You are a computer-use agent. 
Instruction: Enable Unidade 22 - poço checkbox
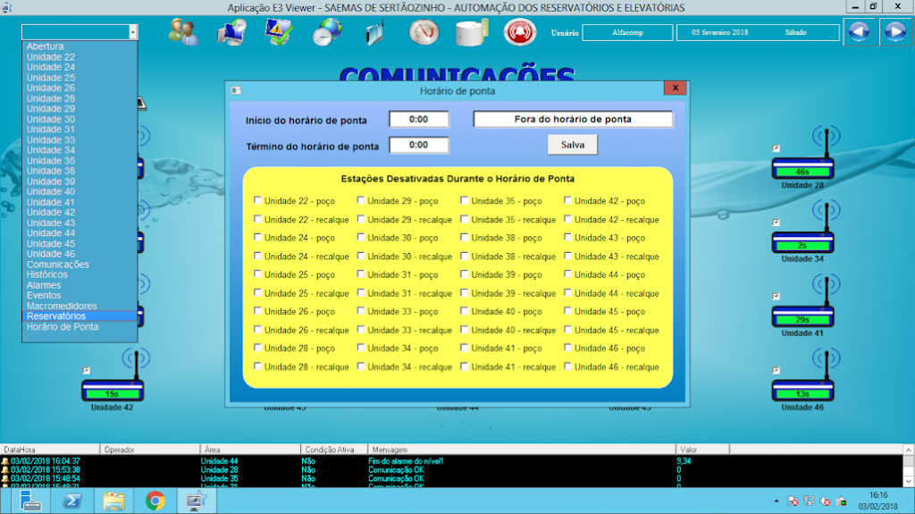(258, 201)
